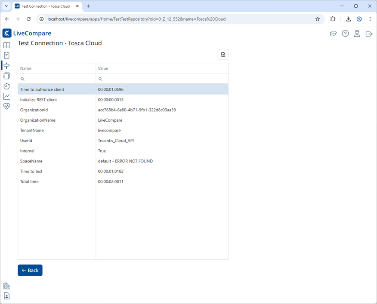The width and height of the screenshot is (377, 304).
Task: Open the stacked notebooks sidebar icon
Action: 6,76
